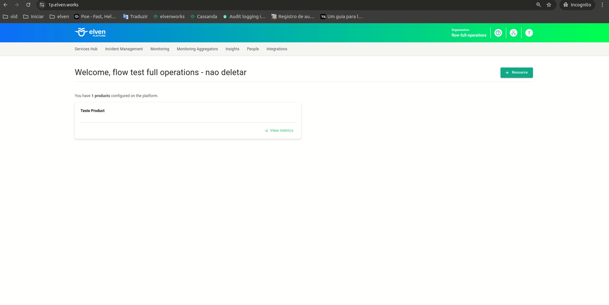
Task: Open the Monitoring menu
Action: coord(160,49)
